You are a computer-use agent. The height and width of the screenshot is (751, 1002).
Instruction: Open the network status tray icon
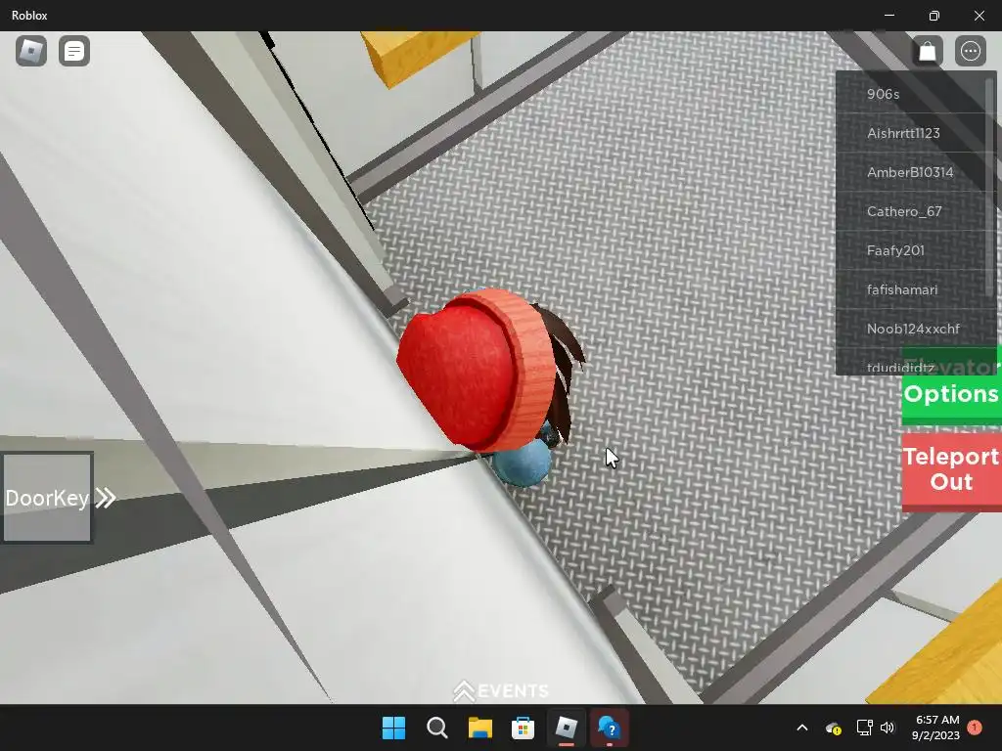coord(864,728)
